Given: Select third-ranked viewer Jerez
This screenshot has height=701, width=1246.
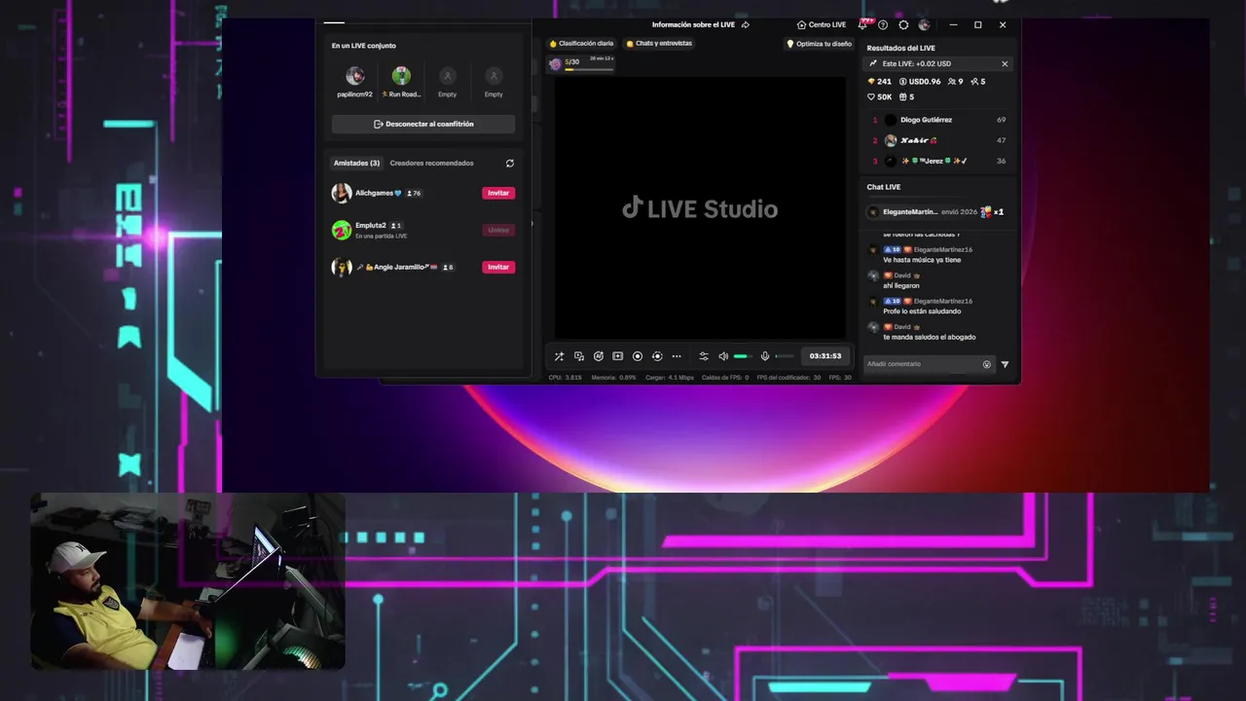Looking at the screenshot, I should 938,161.
